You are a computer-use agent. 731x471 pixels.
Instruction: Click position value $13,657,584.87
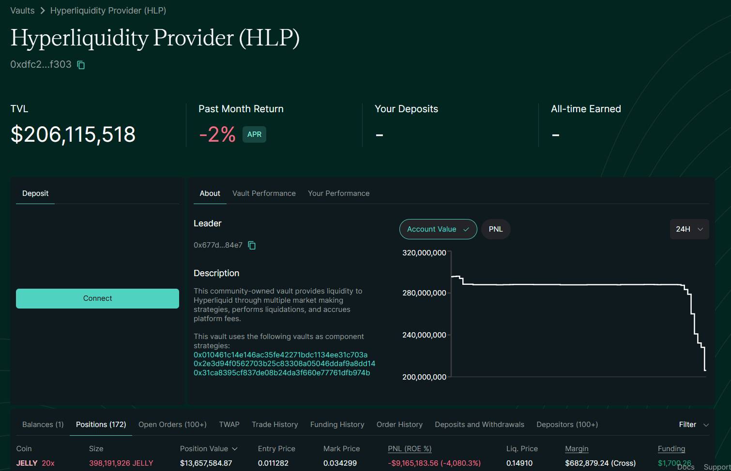tap(206, 463)
